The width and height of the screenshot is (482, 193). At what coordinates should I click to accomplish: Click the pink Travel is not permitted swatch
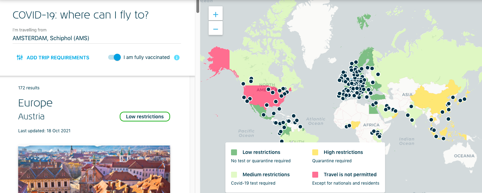315,175
